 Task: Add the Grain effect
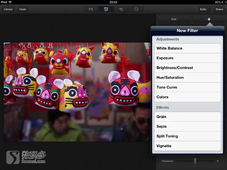188,117
